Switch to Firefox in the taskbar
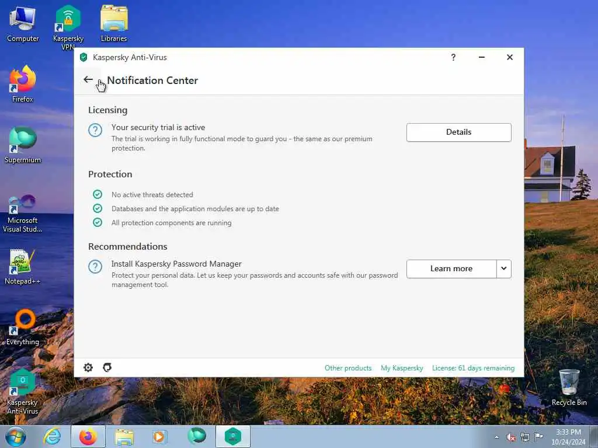Image resolution: width=598 pixels, height=448 pixels. point(88,436)
